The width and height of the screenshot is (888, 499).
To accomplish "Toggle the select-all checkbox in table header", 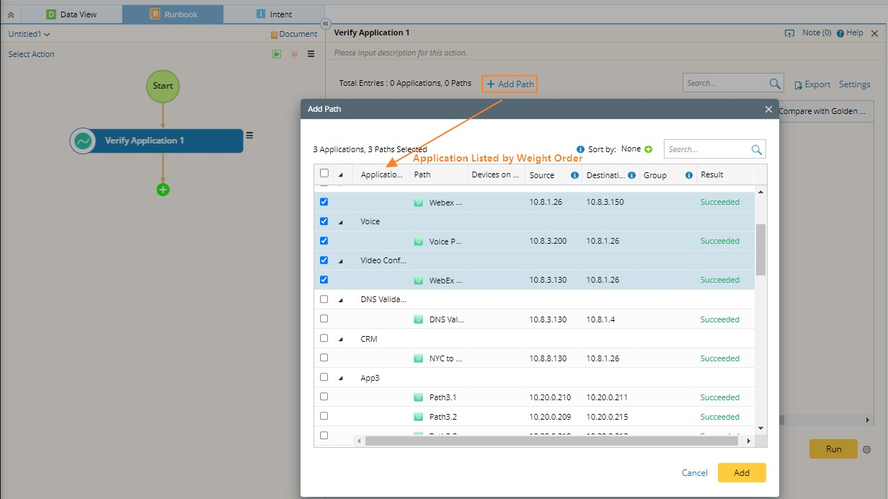I will pyautogui.click(x=324, y=174).
